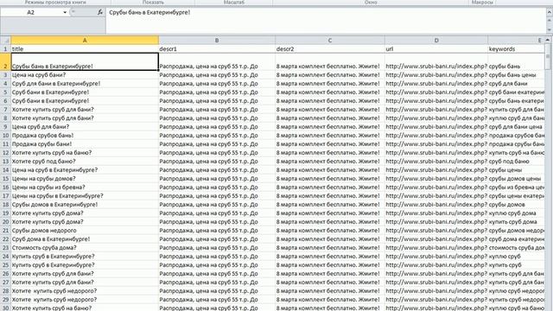Click keywords cell 'купить сруб дома'

pos(517,222)
